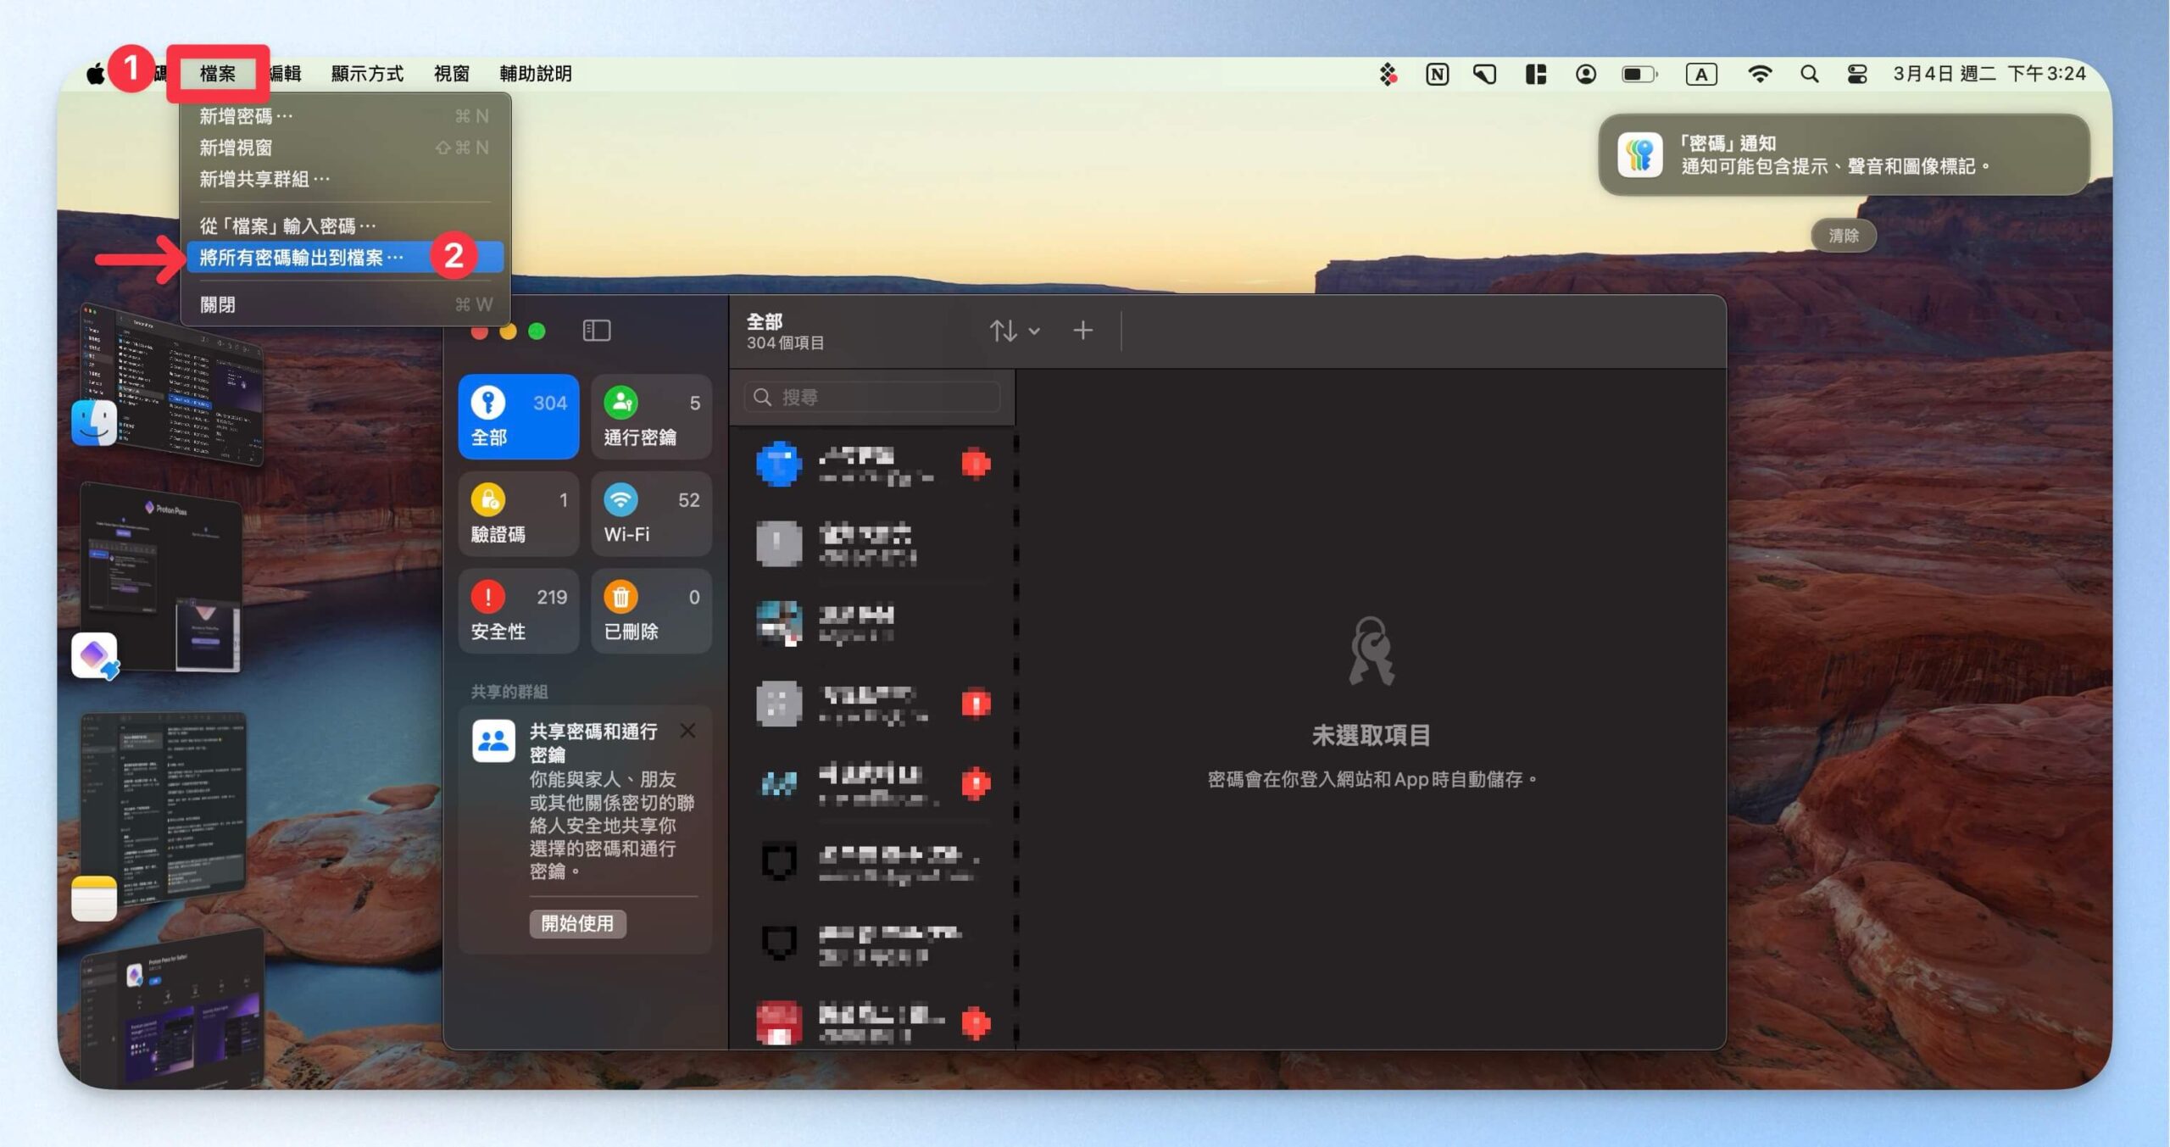Open the 安全性 security warnings category
This screenshot has width=2170, height=1147.
519,611
